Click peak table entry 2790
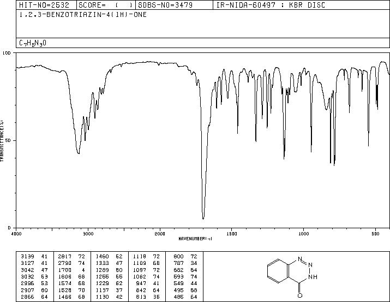The image size is (390, 302). click(x=65, y=263)
